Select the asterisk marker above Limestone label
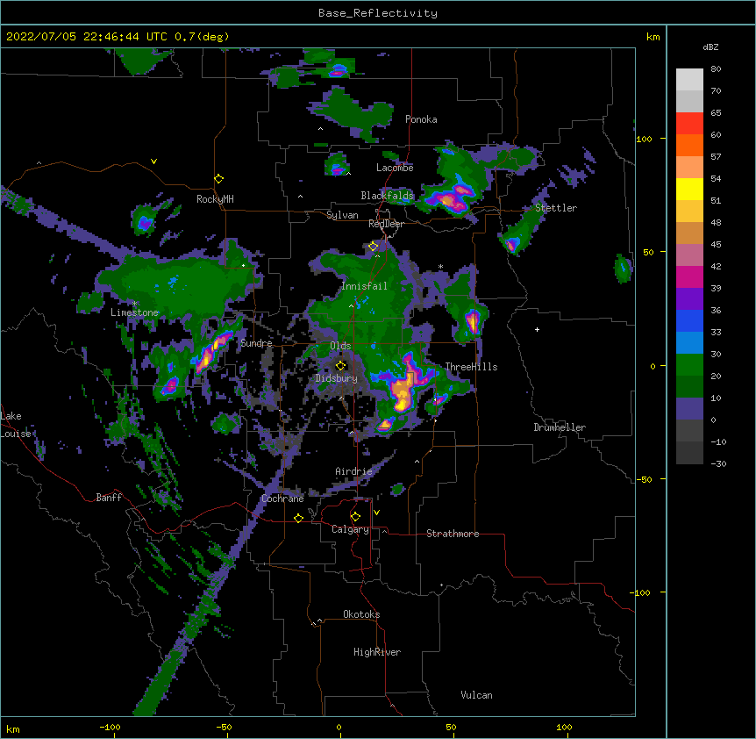This screenshot has height=739, width=756. click(134, 304)
